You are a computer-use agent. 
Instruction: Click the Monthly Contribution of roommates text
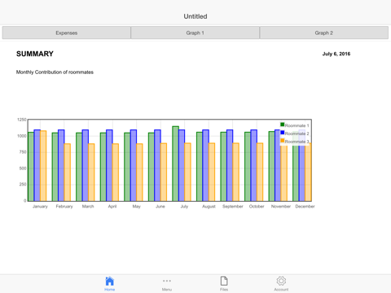[55, 72]
